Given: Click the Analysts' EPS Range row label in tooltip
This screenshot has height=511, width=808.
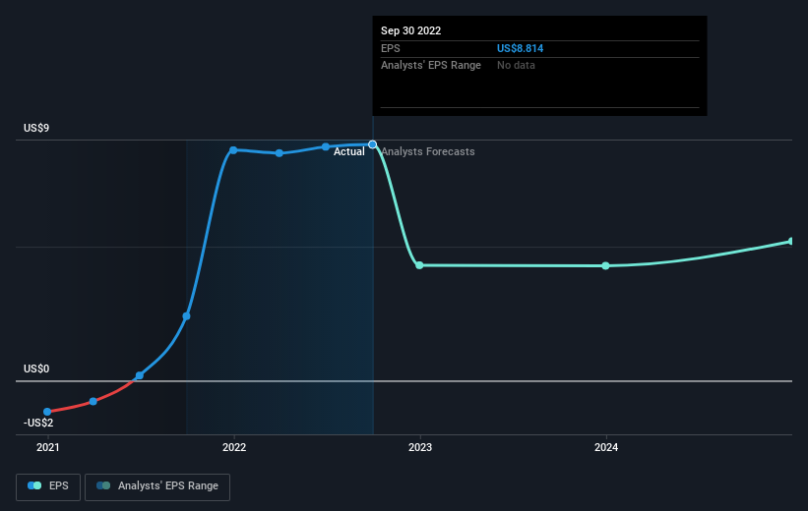Looking at the screenshot, I should (431, 66).
